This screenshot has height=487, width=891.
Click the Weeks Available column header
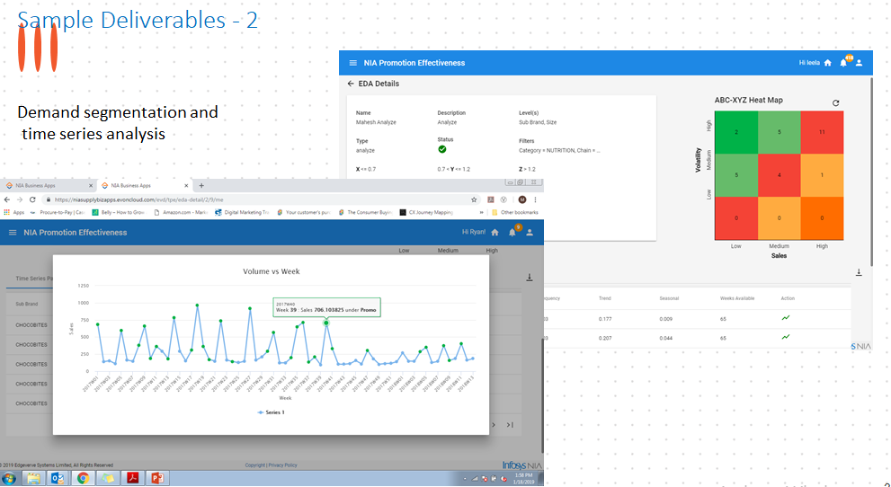(x=737, y=298)
